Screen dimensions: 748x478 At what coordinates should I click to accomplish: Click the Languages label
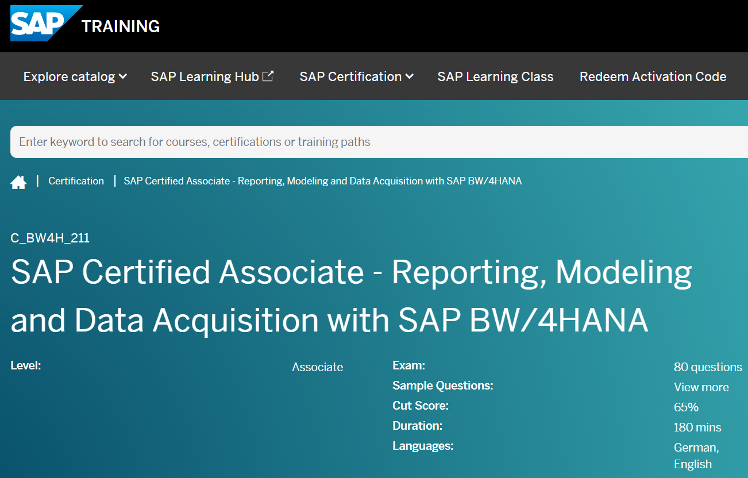(x=423, y=446)
